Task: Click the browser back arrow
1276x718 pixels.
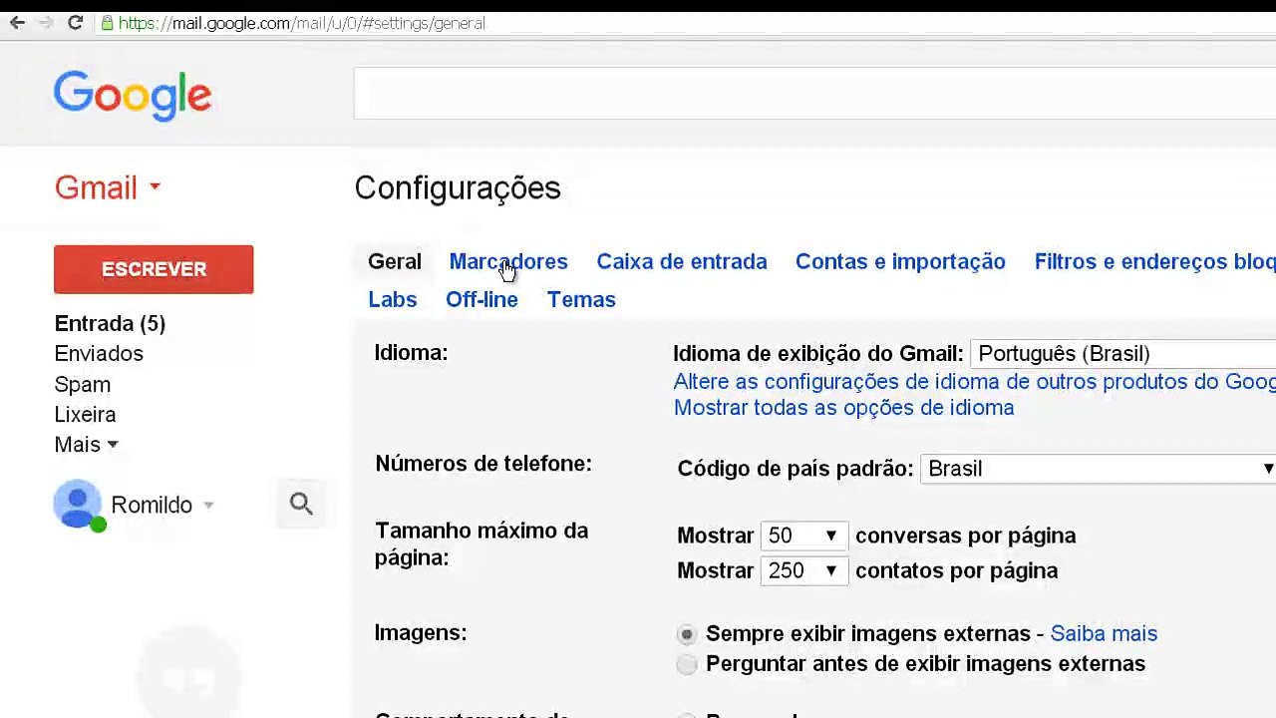Action: pos(17,23)
